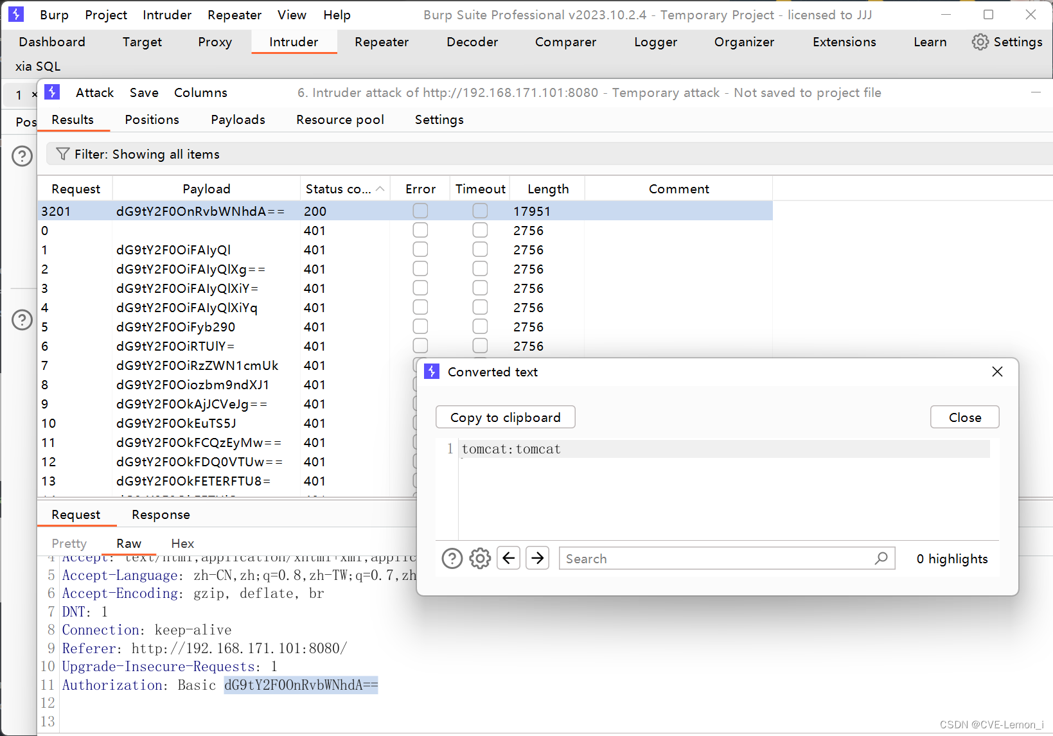Go to previous search match arrow
1053x736 pixels.
pos(509,558)
